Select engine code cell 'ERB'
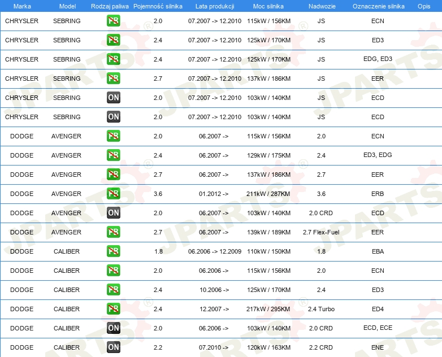Image resolution: width=442 pixels, height=357 pixels. tap(378, 194)
